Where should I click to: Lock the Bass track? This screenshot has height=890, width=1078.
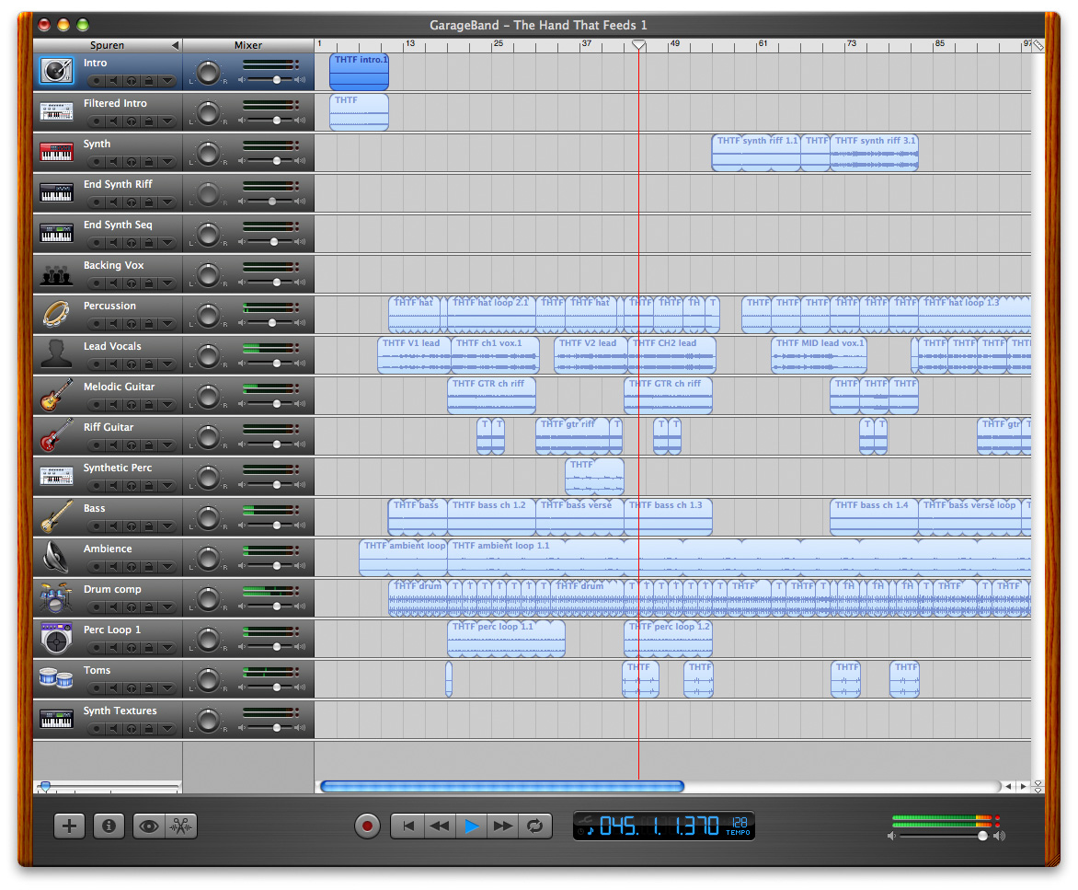(x=148, y=526)
